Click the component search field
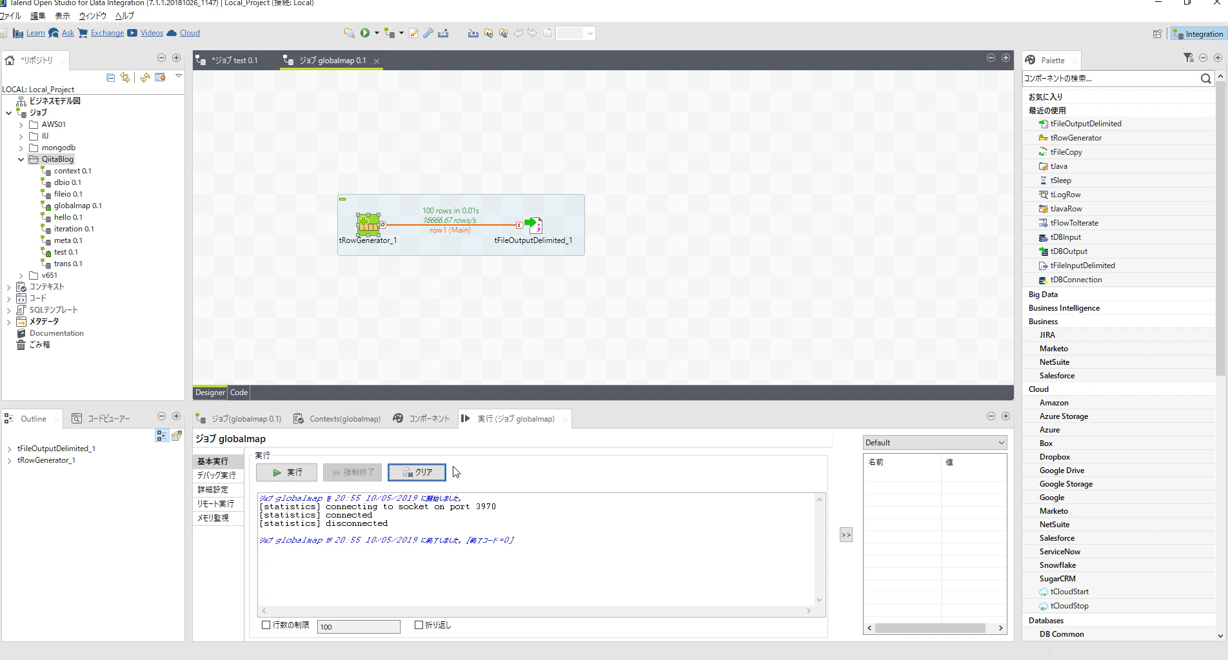Image resolution: width=1228 pixels, height=660 pixels. 1111,79
